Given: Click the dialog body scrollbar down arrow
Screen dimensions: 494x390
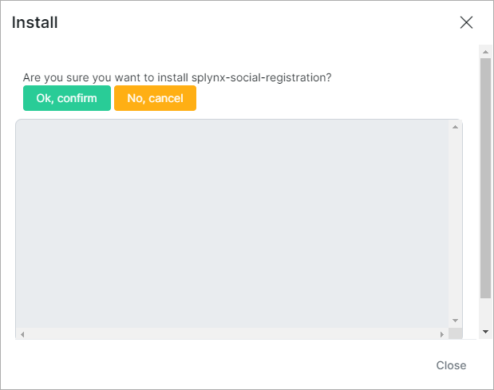Looking at the screenshot, I should (x=484, y=331).
